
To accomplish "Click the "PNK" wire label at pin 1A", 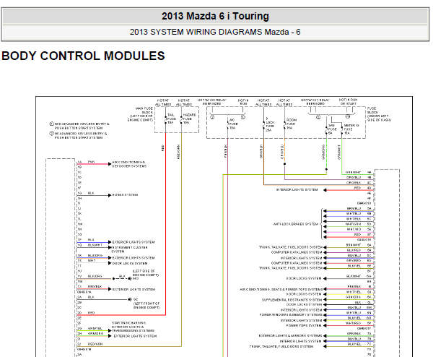I will (x=92, y=162).
